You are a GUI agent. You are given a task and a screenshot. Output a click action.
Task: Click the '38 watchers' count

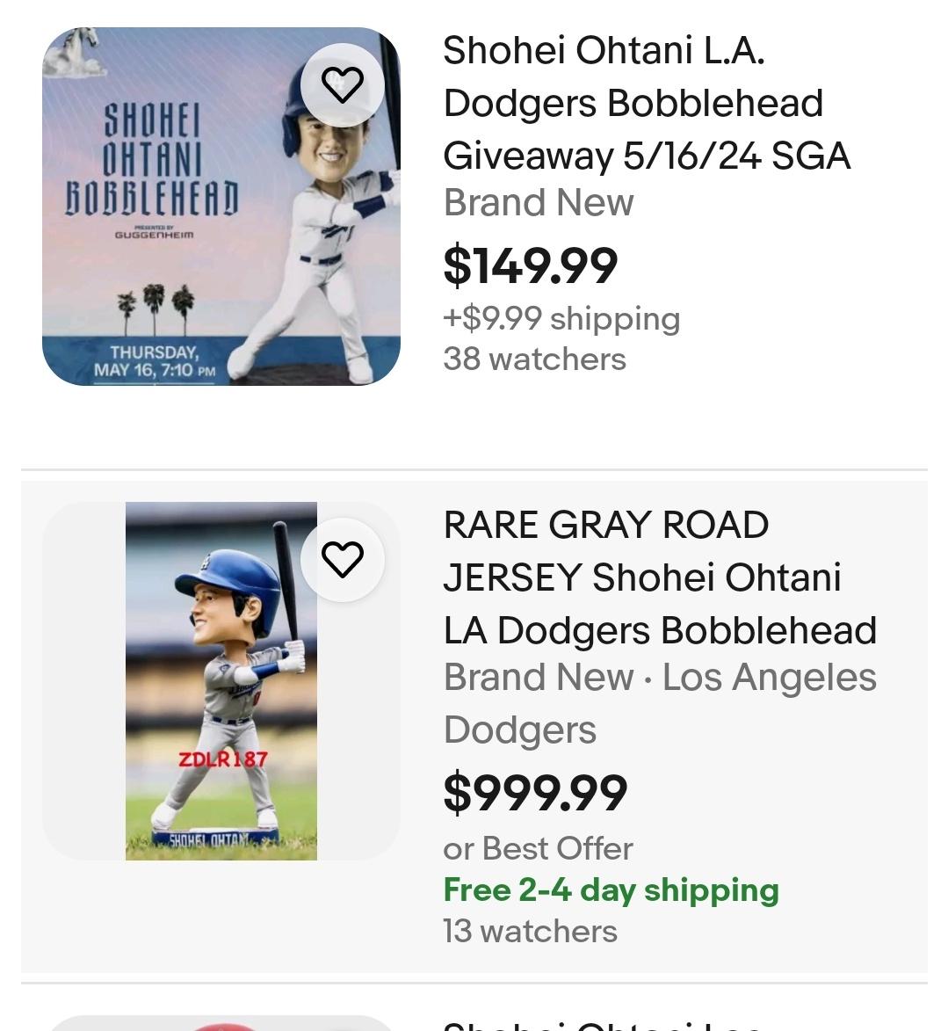coord(534,359)
